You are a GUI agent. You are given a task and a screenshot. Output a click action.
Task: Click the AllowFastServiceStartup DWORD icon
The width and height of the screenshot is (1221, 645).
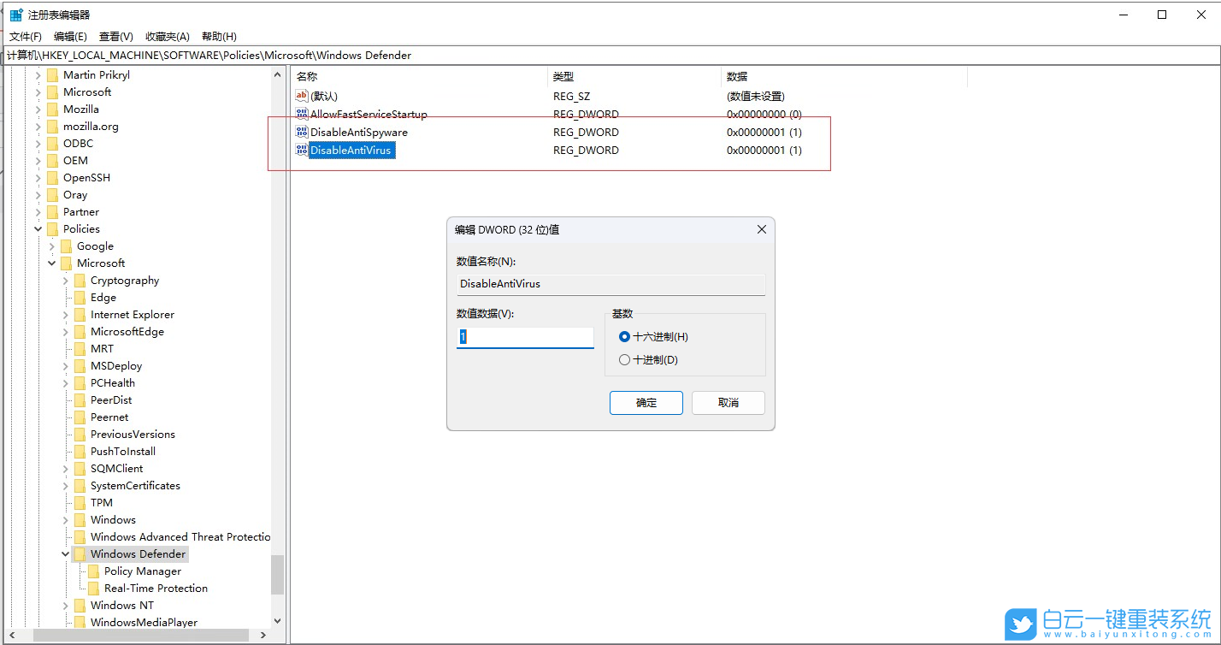(x=301, y=114)
